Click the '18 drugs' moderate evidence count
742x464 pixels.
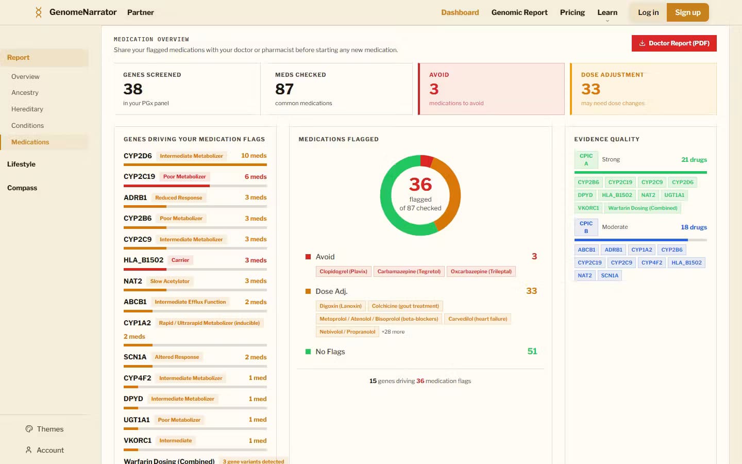pyautogui.click(x=694, y=227)
